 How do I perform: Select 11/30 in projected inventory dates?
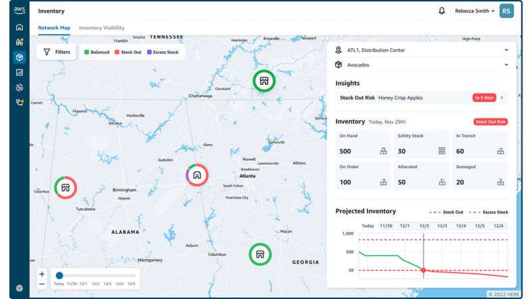click(386, 226)
